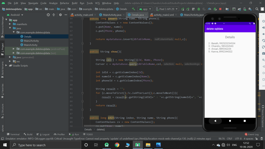The height and width of the screenshot is (149, 265).
Task: Select Main2Activity in the project tree
Action: coord(31,41)
